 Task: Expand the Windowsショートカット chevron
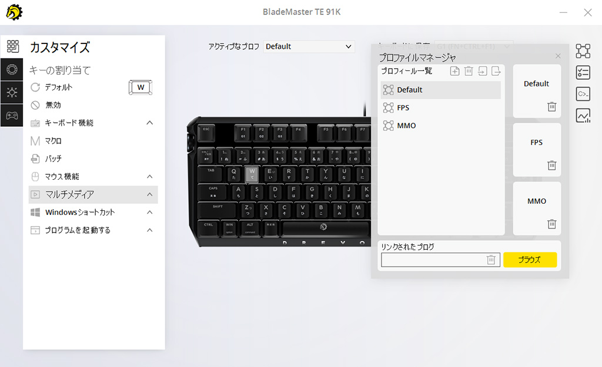point(150,212)
